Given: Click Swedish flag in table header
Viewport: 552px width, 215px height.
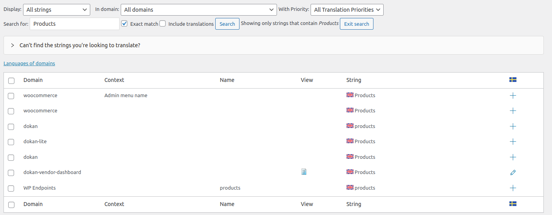Looking at the screenshot, I should [513, 80].
